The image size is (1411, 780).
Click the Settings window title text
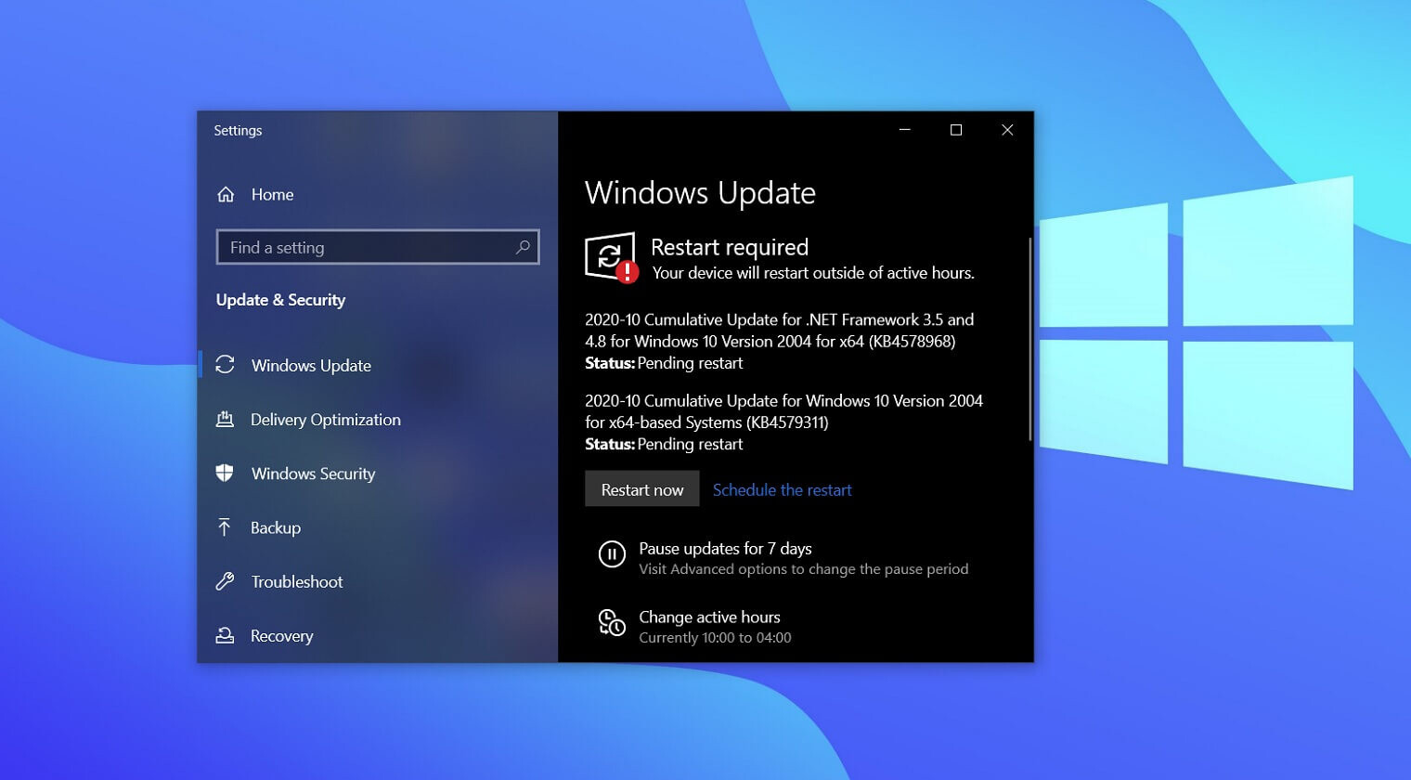tap(238, 130)
